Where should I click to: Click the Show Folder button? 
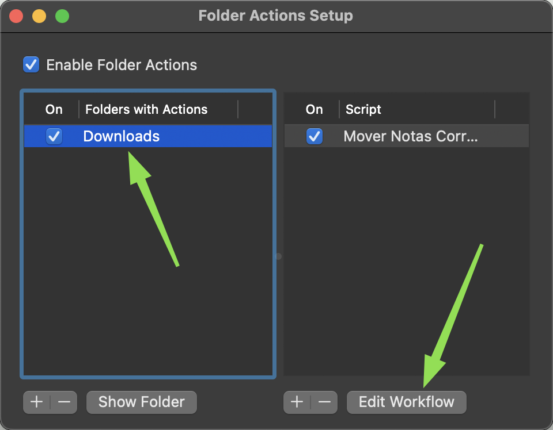[x=142, y=402]
